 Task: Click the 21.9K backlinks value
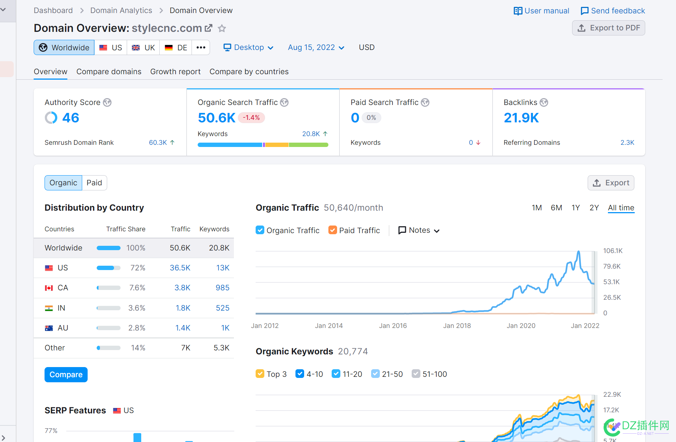(521, 118)
